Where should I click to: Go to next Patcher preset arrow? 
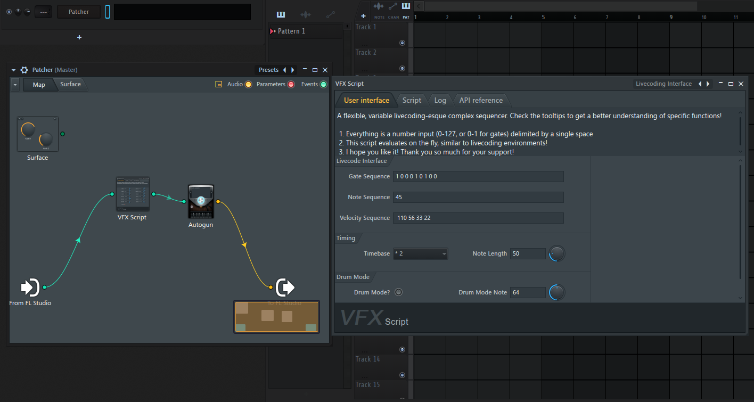click(x=292, y=70)
